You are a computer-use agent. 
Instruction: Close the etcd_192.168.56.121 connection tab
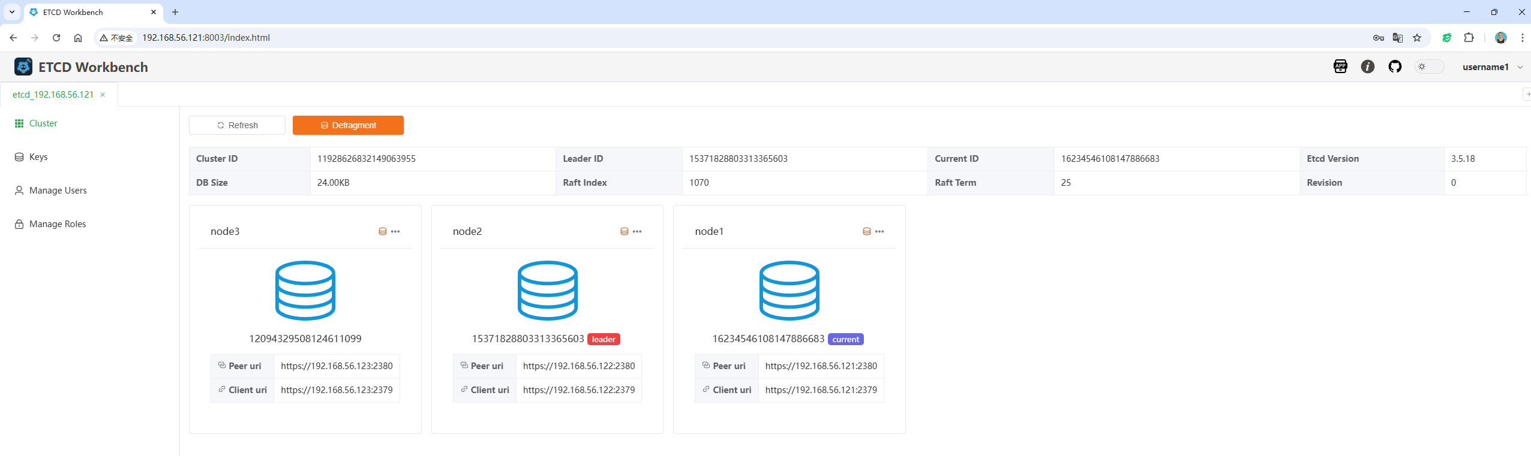pos(103,95)
